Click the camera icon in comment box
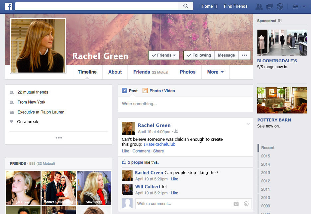311x214 pixels. (x=236, y=204)
